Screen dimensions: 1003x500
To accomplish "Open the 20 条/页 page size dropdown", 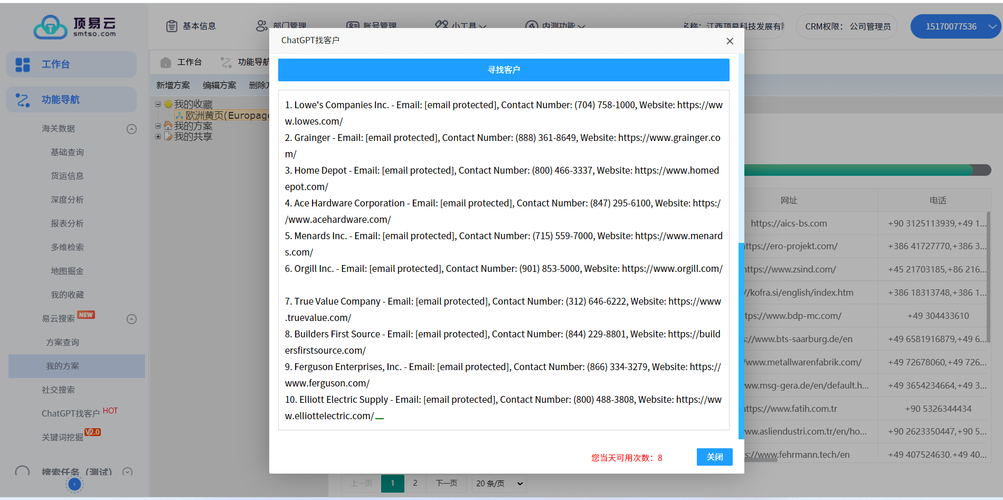I will coord(499,483).
